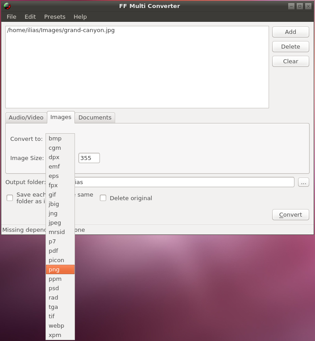Select webp in the format list
Viewport: 315px width, 341px height.
click(60, 325)
